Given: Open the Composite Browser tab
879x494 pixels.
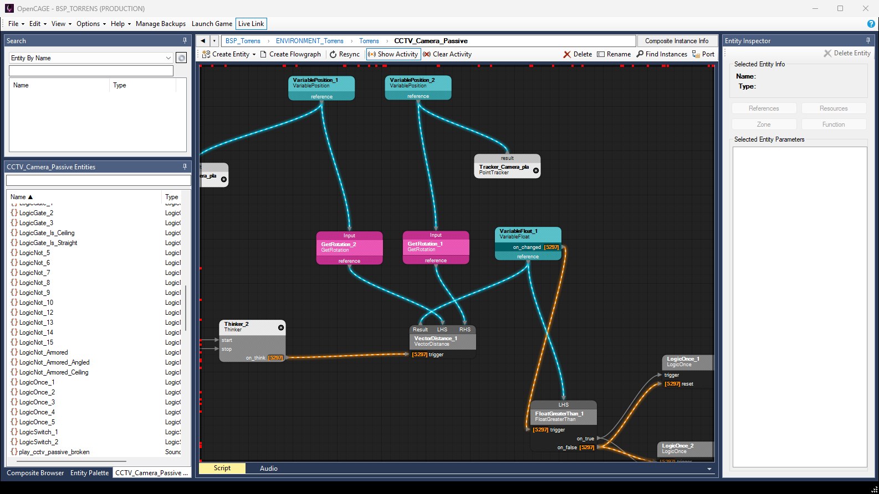Looking at the screenshot, I should [35, 473].
